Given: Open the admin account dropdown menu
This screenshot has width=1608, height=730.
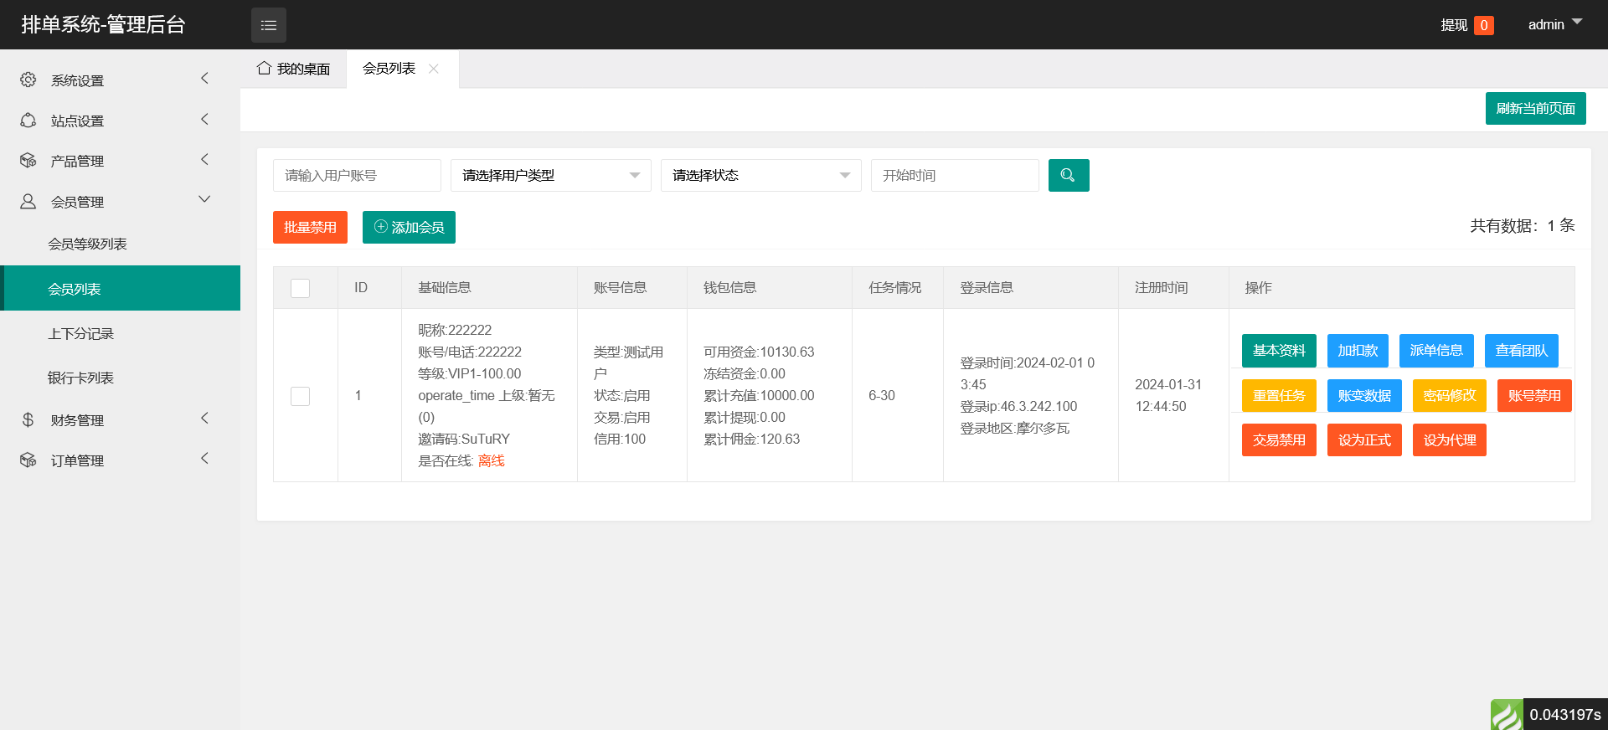Looking at the screenshot, I should 1554,24.
